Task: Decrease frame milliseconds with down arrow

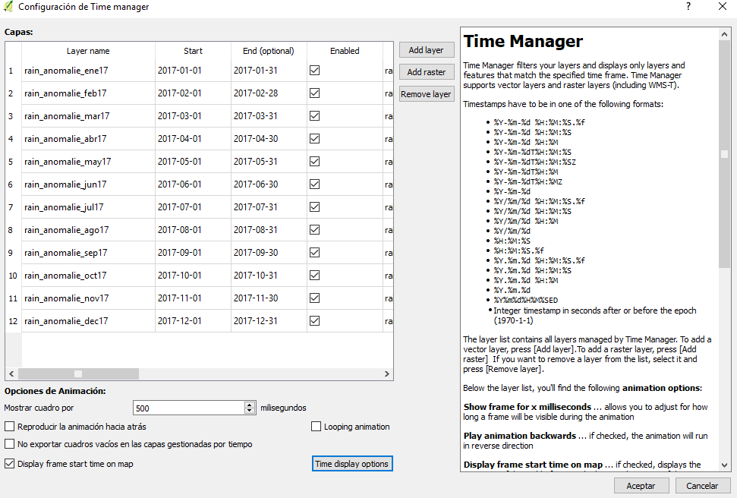Action: click(250, 411)
